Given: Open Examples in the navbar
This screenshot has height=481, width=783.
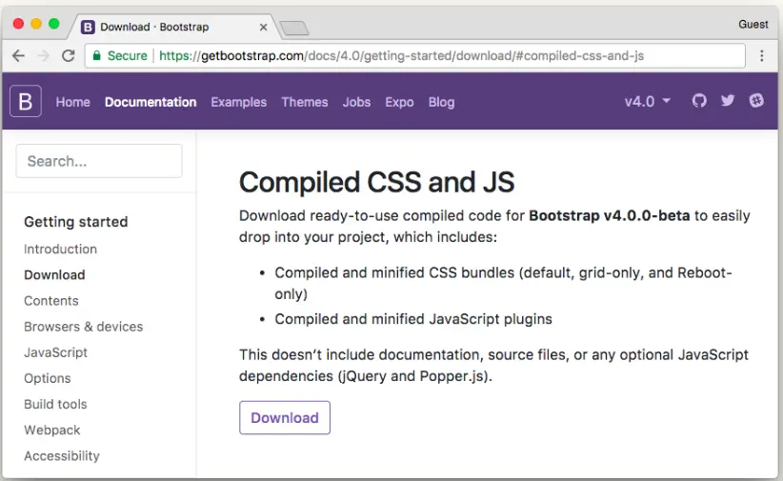Looking at the screenshot, I should [x=239, y=102].
